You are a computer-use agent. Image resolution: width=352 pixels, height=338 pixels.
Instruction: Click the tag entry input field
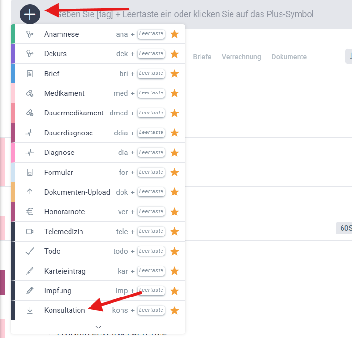(x=191, y=14)
